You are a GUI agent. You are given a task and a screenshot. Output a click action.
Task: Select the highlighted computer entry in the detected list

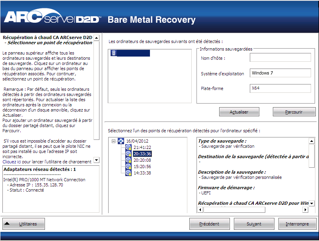(130, 53)
